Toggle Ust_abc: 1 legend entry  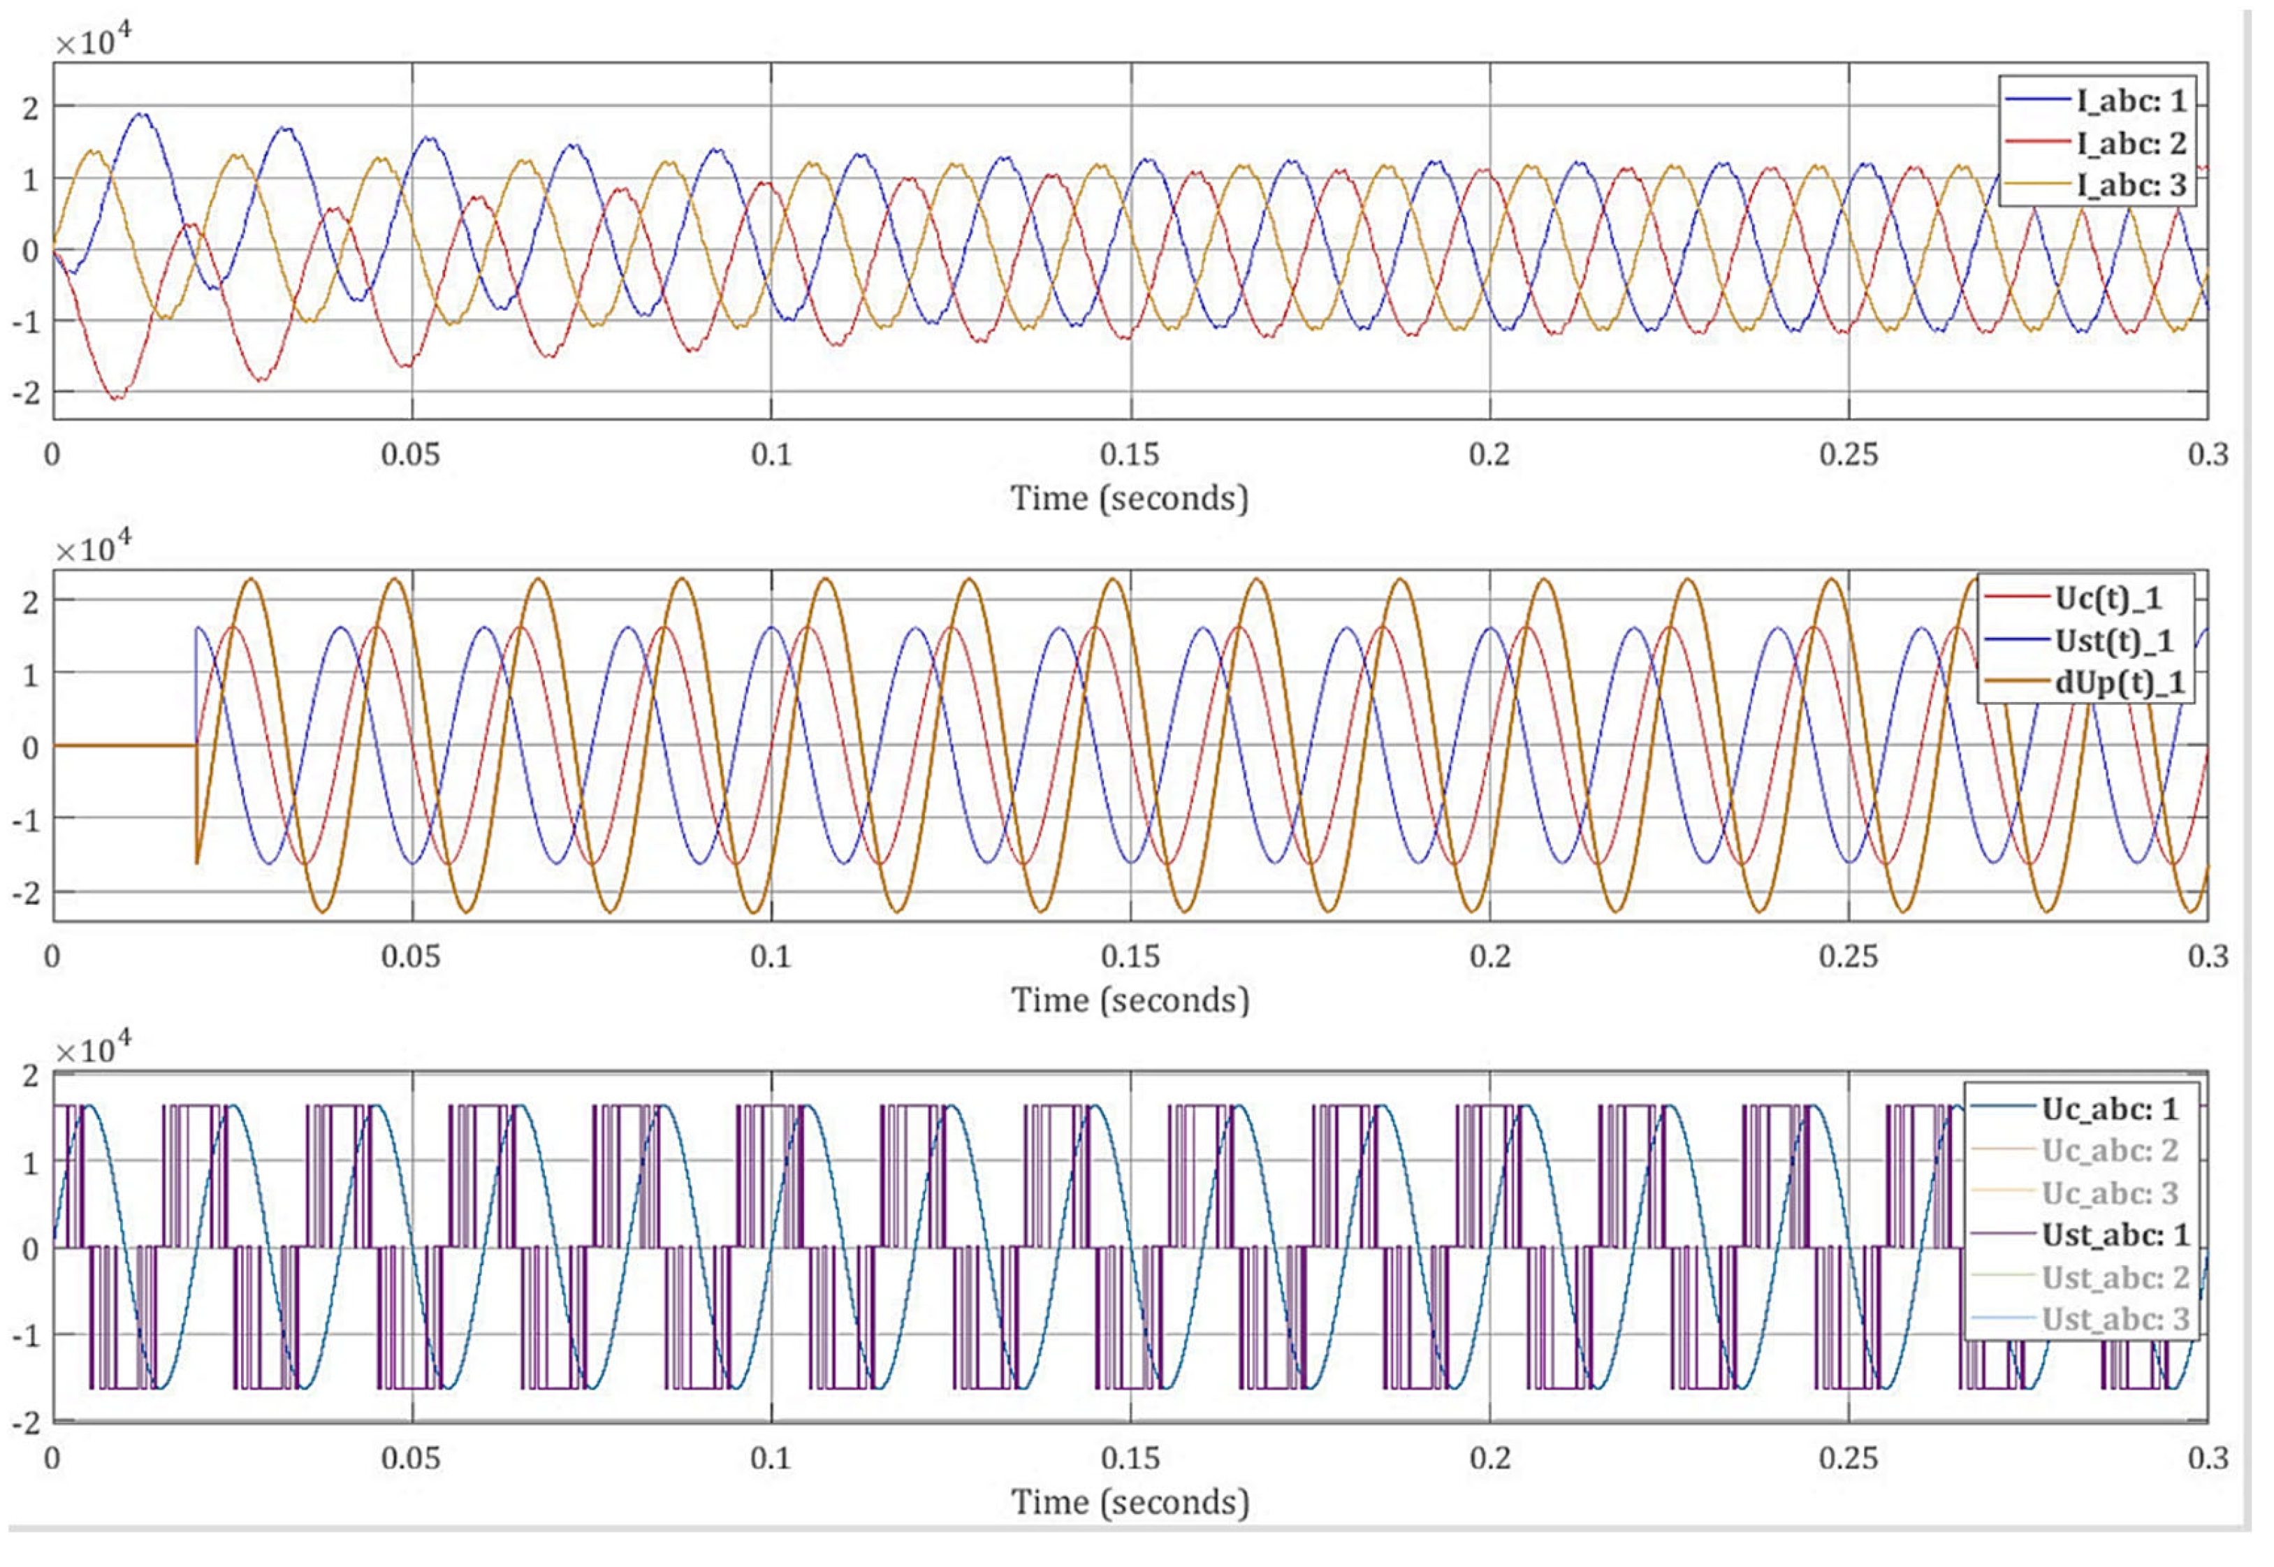[2116, 1234]
